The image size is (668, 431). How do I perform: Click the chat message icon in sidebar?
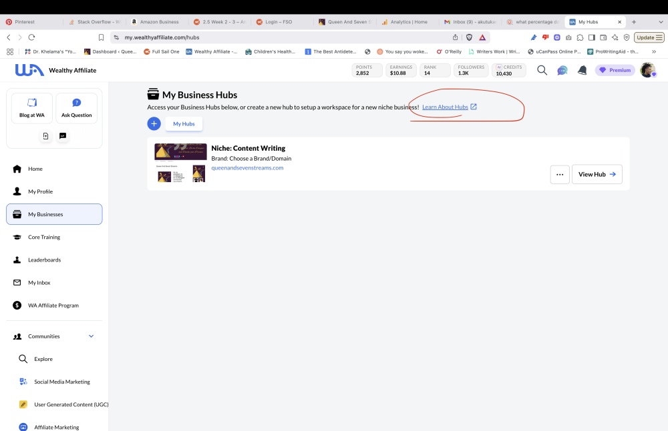[63, 136]
